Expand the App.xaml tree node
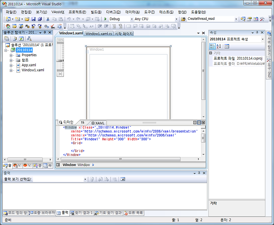The width and height of the screenshot is (274, 225). tap(11, 66)
